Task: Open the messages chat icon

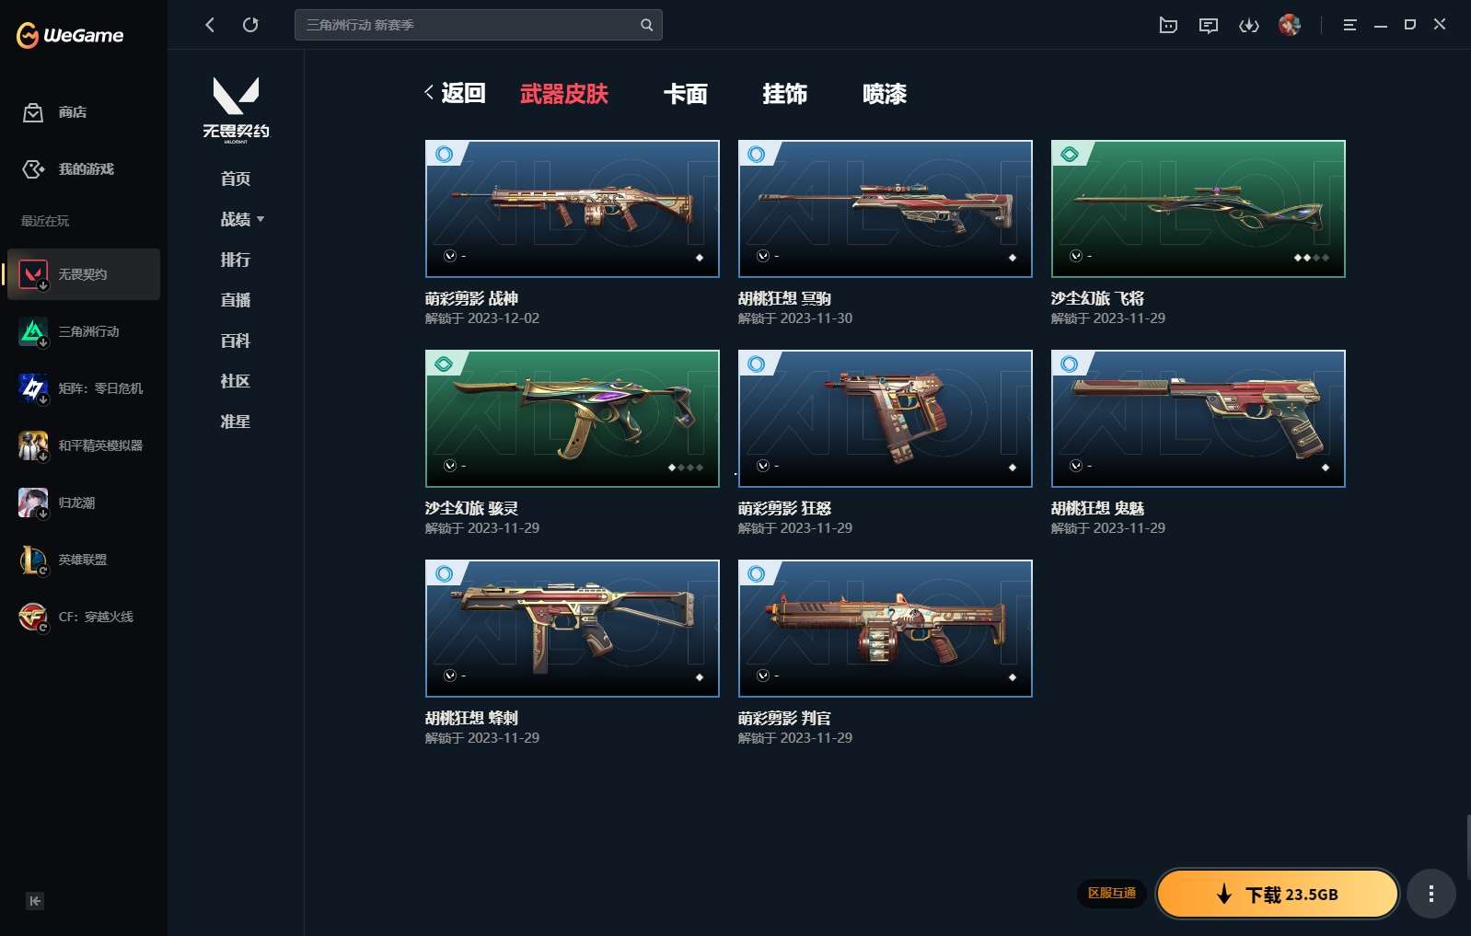Action: pyautogui.click(x=1208, y=25)
